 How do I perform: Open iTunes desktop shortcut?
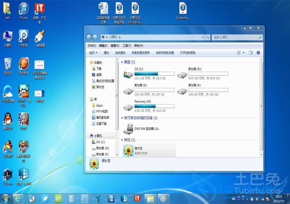pos(23,9)
